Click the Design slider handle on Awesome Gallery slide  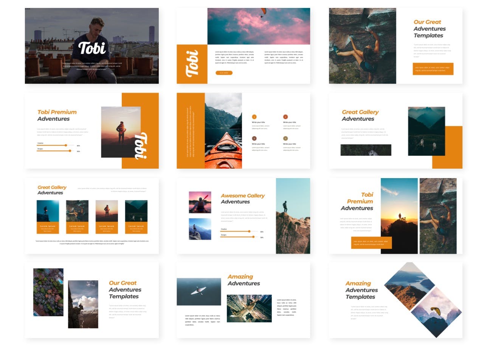coord(253,237)
